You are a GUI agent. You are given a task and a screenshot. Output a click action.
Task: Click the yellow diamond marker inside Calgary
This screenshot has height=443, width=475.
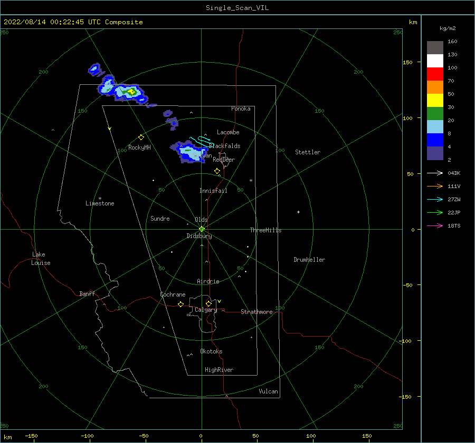pyautogui.click(x=208, y=303)
